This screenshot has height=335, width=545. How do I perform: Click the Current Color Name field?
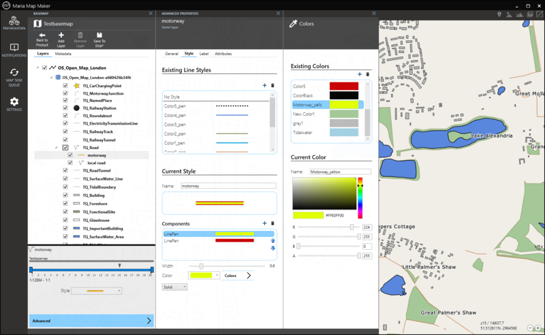[340, 172]
